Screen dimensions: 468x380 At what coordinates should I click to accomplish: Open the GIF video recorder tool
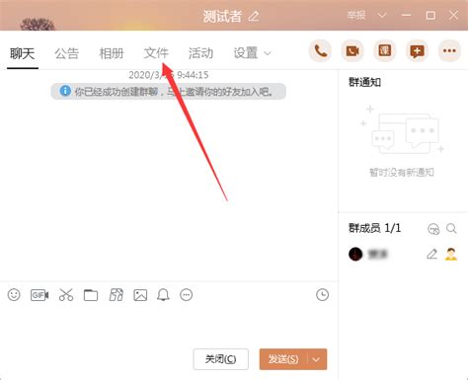tap(39, 295)
